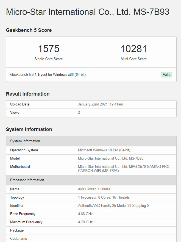The height and width of the screenshot is (242, 181).
Task: Click the 'Identifier' row label
Action: click(x=17, y=205)
